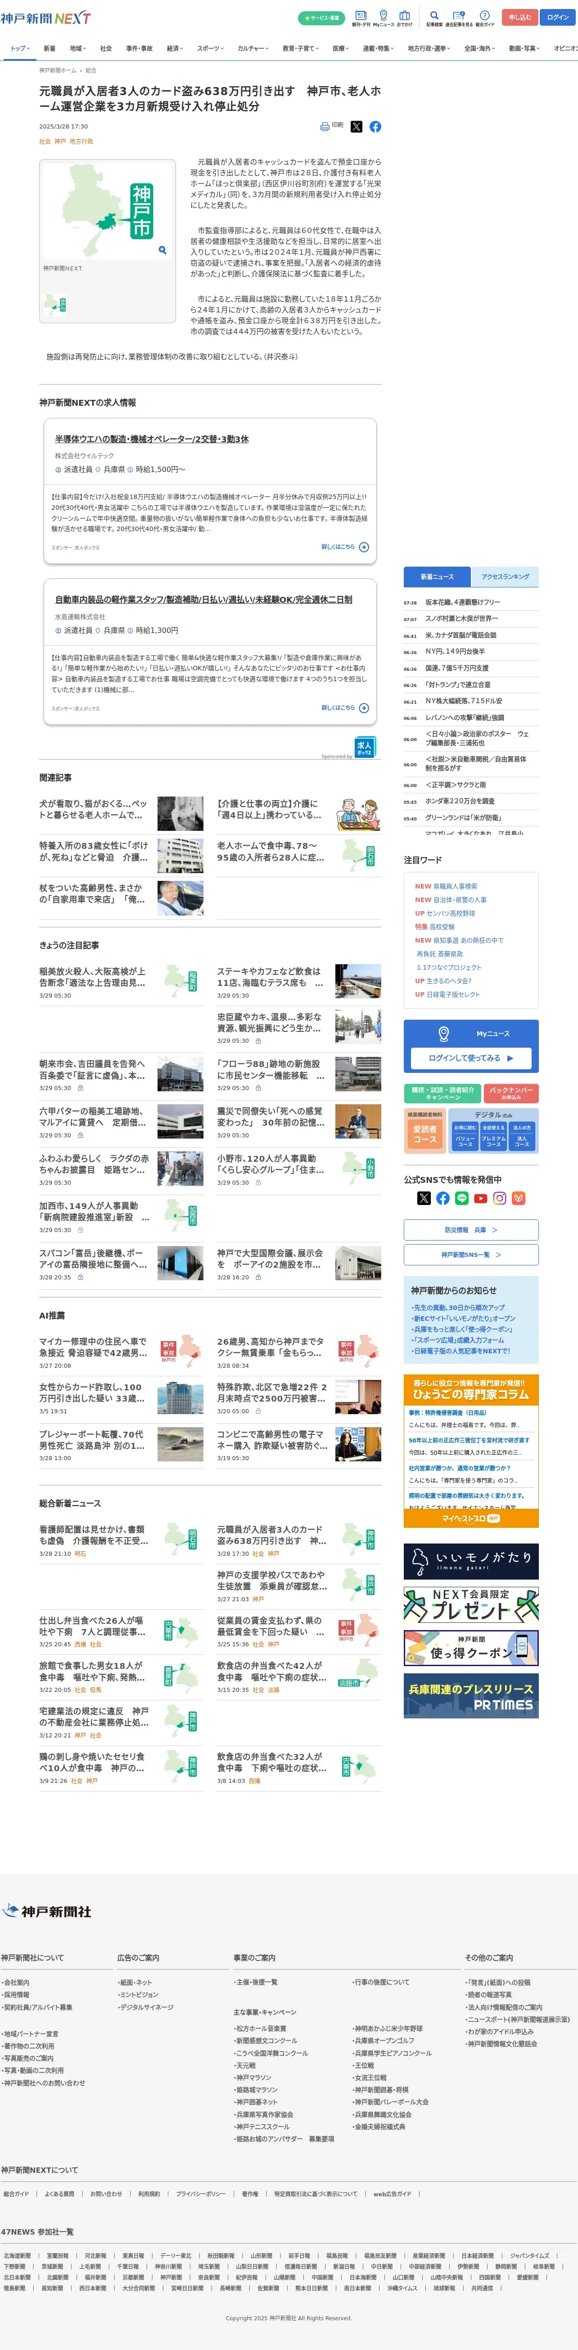Image resolution: width=578 pixels, height=2350 pixels.
Task: Click the 購読・試読・読者紹介キャンペーン banner
Action: point(442,1093)
